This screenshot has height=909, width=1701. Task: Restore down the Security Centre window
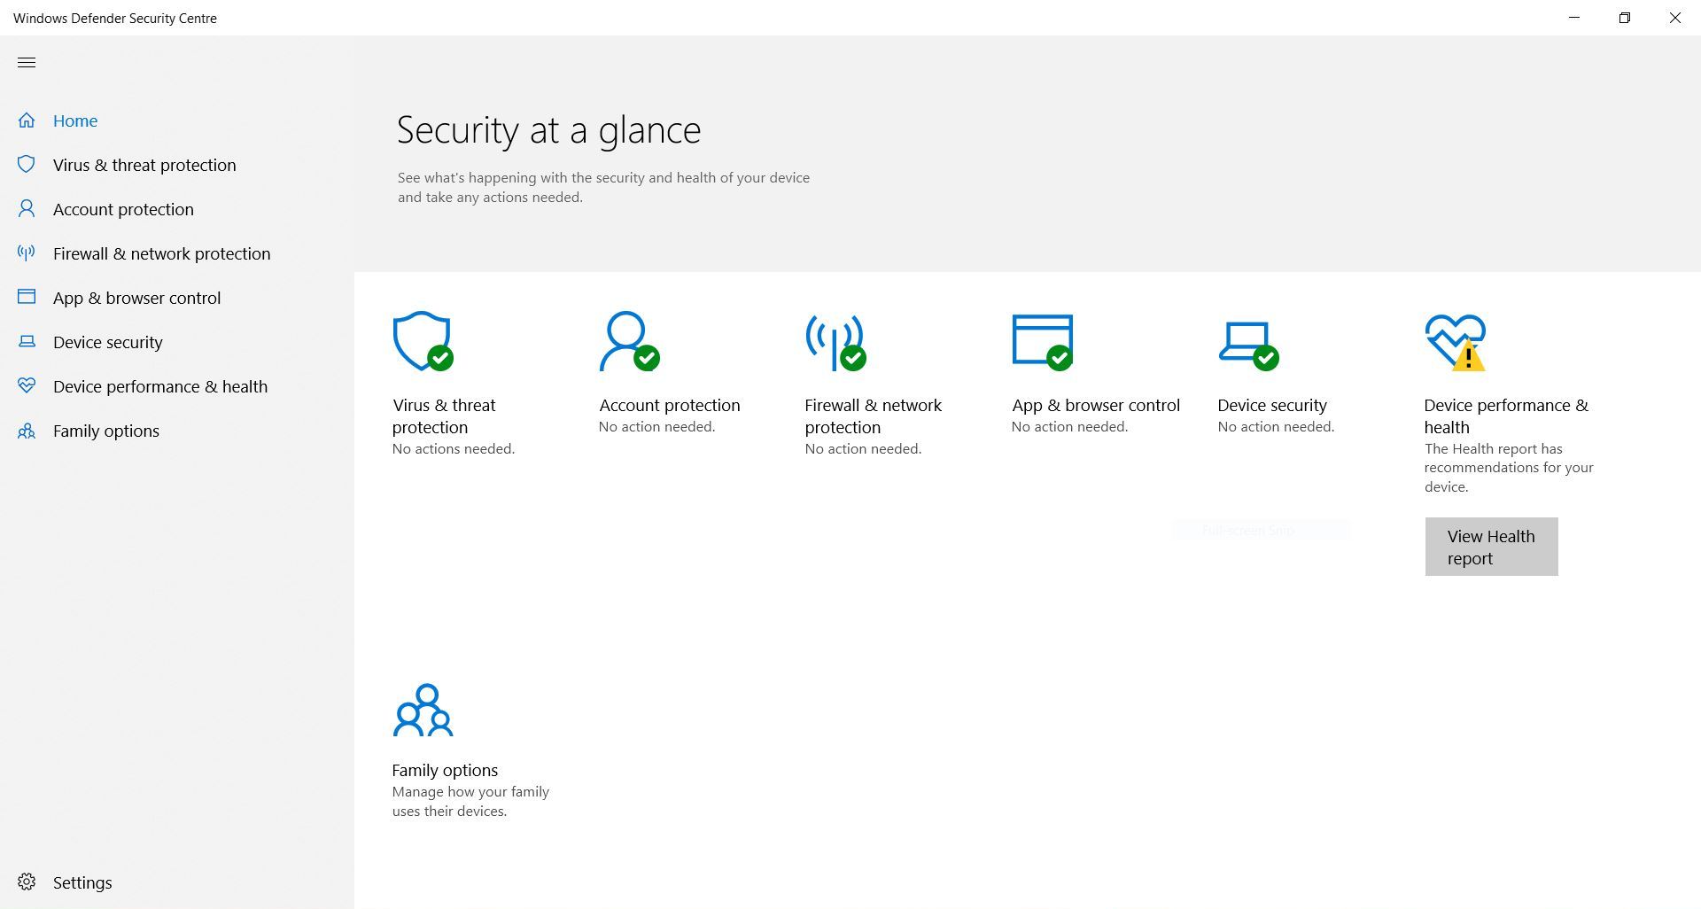pyautogui.click(x=1625, y=18)
